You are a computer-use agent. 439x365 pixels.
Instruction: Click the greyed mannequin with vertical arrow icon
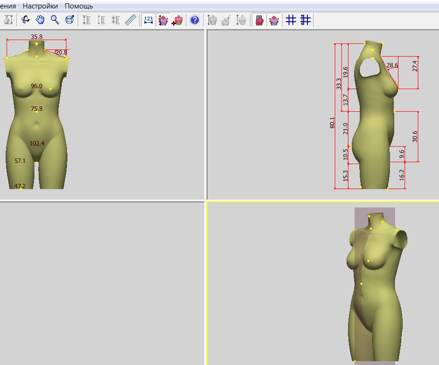pos(242,20)
